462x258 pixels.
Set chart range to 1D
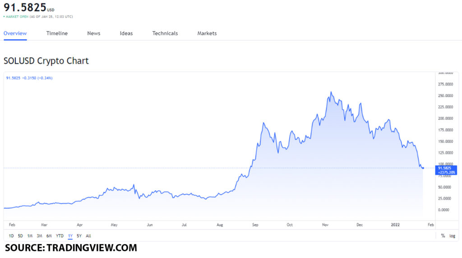(11, 236)
